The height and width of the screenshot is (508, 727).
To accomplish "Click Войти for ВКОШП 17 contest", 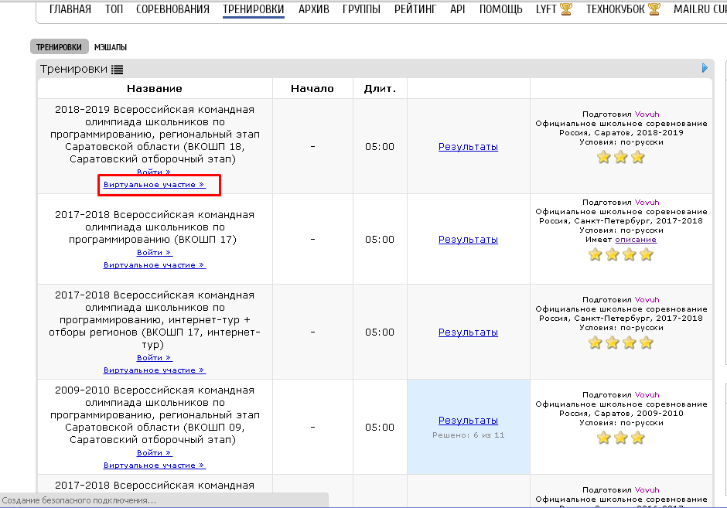I will click(x=155, y=253).
